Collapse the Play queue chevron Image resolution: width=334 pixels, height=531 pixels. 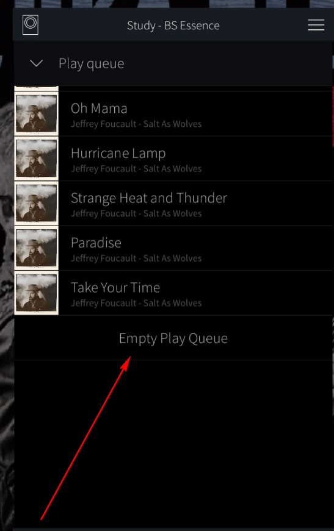click(x=36, y=63)
